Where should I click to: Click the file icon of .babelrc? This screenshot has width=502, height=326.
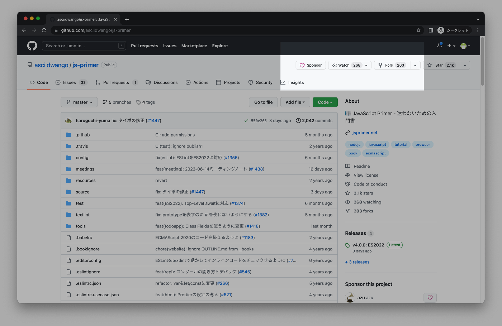pyautogui.click(x=68, y=238)
